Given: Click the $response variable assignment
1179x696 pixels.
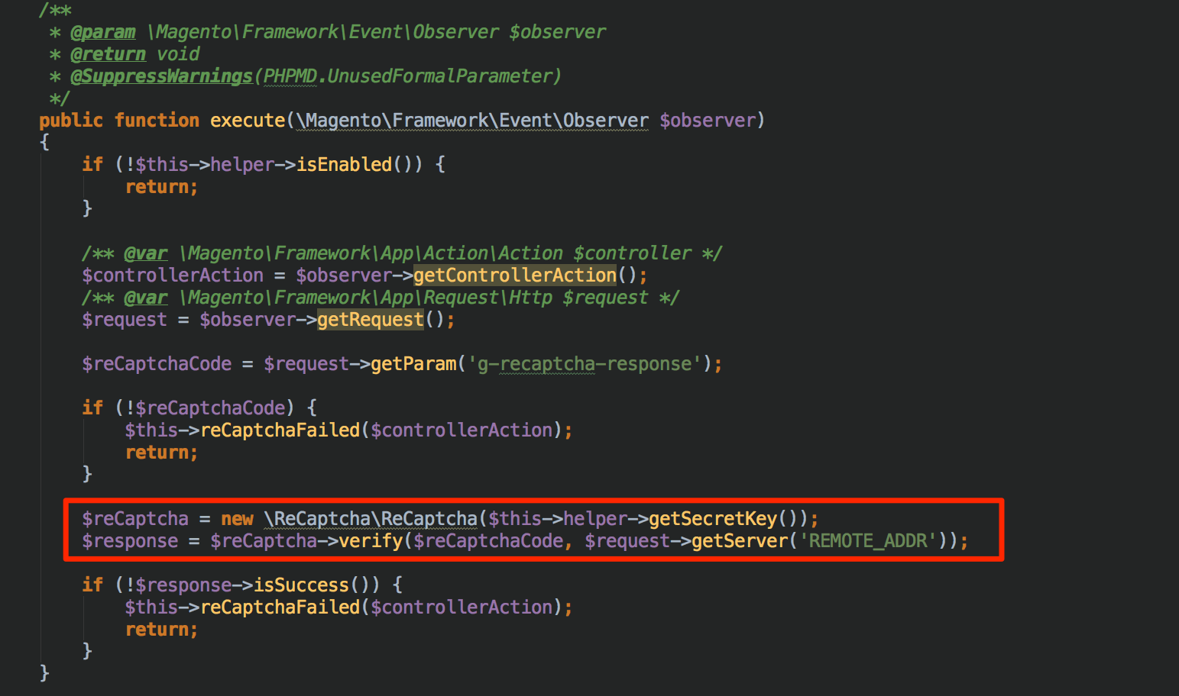Looking at the screenshot, I should [x=130, y=541].
